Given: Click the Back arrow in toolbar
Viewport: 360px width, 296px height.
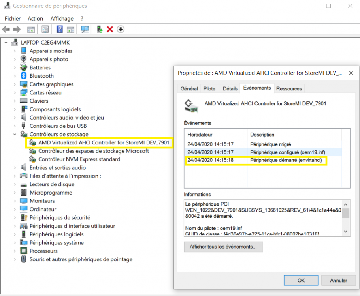Looking at the screenshot, I should point(6,29).
